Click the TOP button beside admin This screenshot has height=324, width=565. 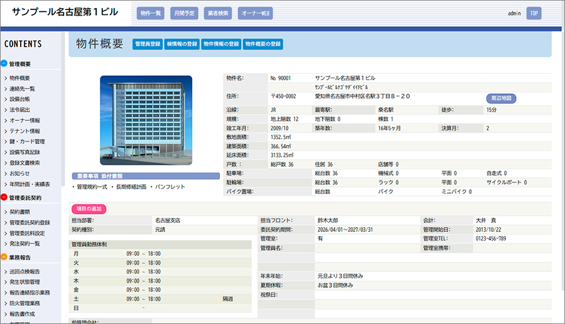[534, 13]
